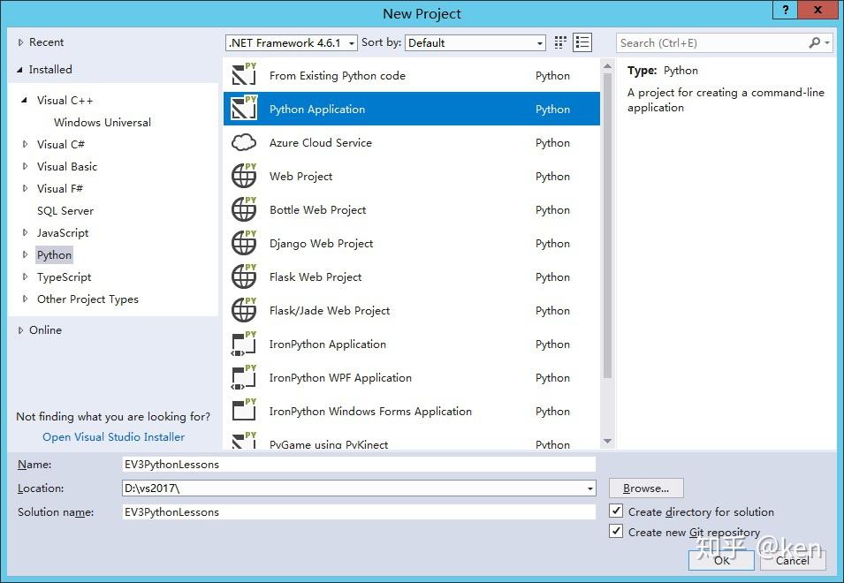Collapse the Visual C++ node
Screen dimensions: 844x583
24,100
